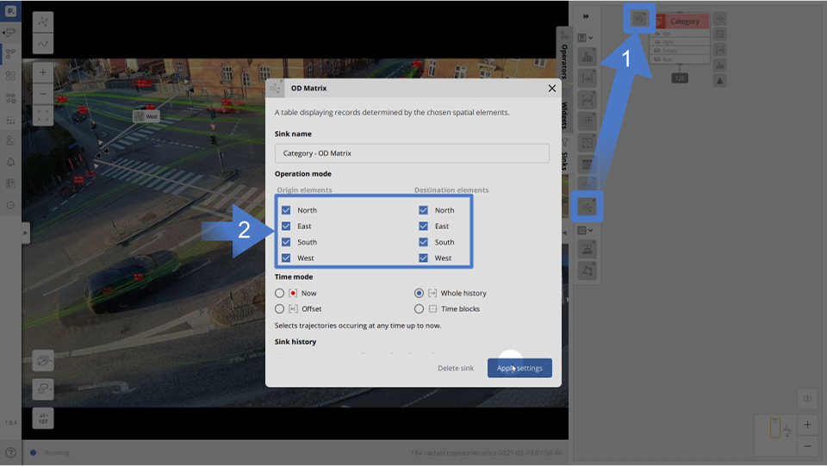Screen dimensions: 827x466
Task: Choose the Time blocks radio option
Action: [x=420, y=308]
